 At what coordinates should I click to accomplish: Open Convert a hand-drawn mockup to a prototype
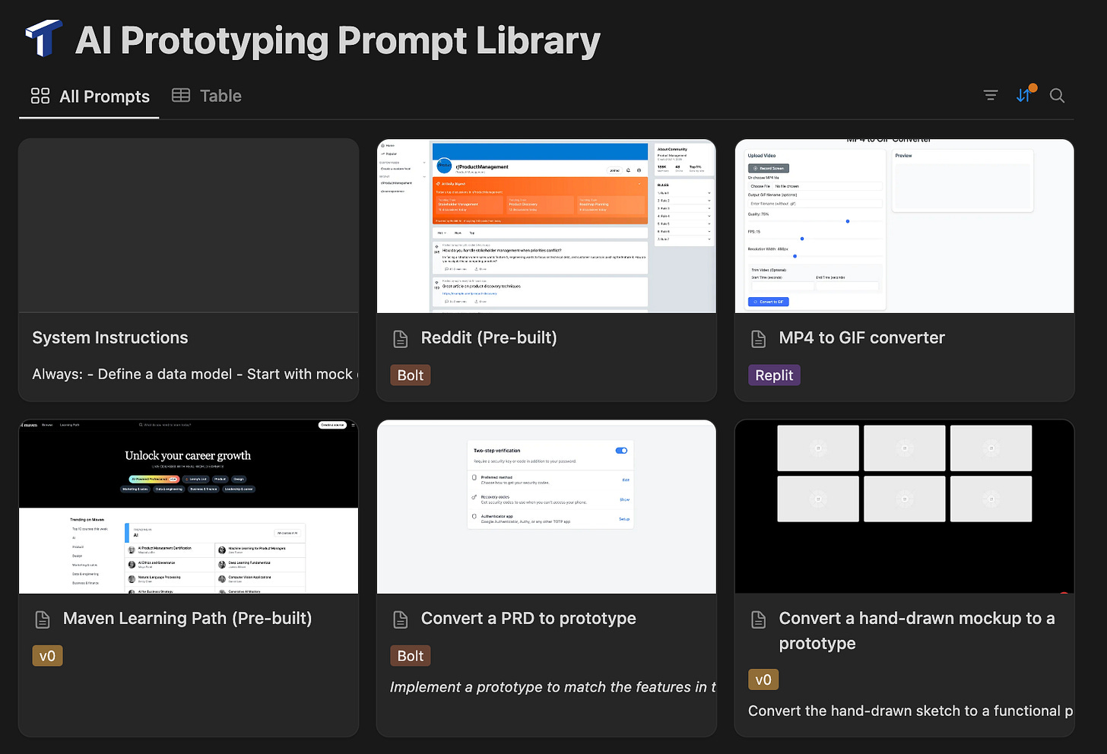click(917, 630)
